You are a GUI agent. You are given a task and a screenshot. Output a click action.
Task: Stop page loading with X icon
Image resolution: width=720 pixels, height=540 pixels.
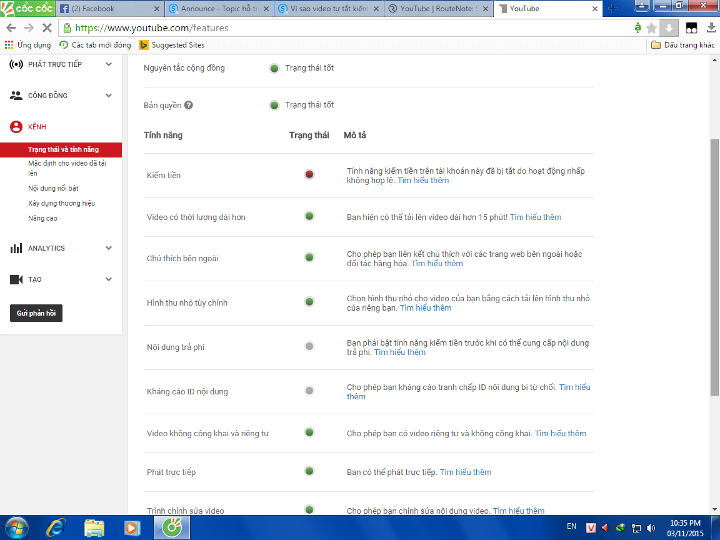(46, 28)
